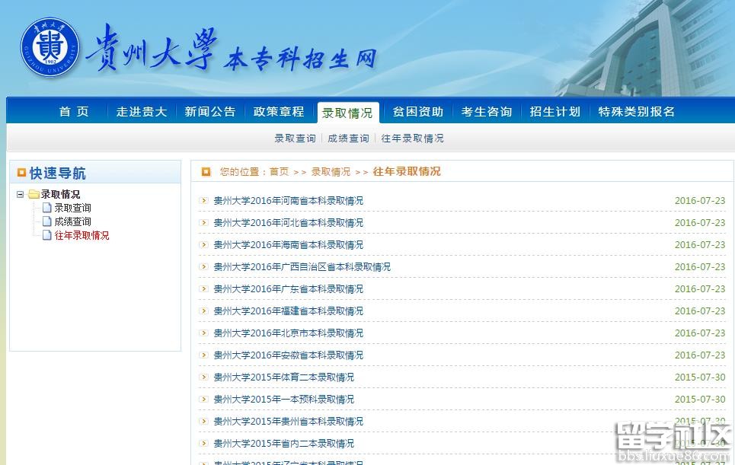Click date 2015-07-30 on the 体育二本 row
The image size is (735, 465).
[700, 377]
